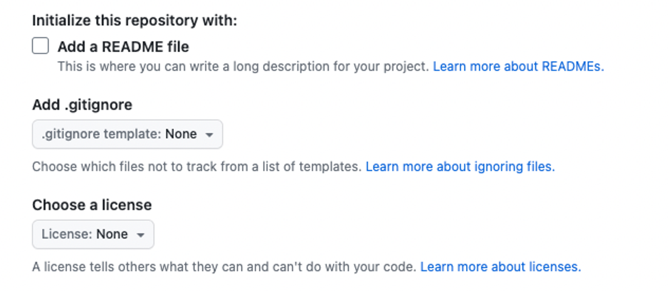Click the 'License:' label inside dropdown button
This screenshot has width=669, height=291.
[67, 234]
